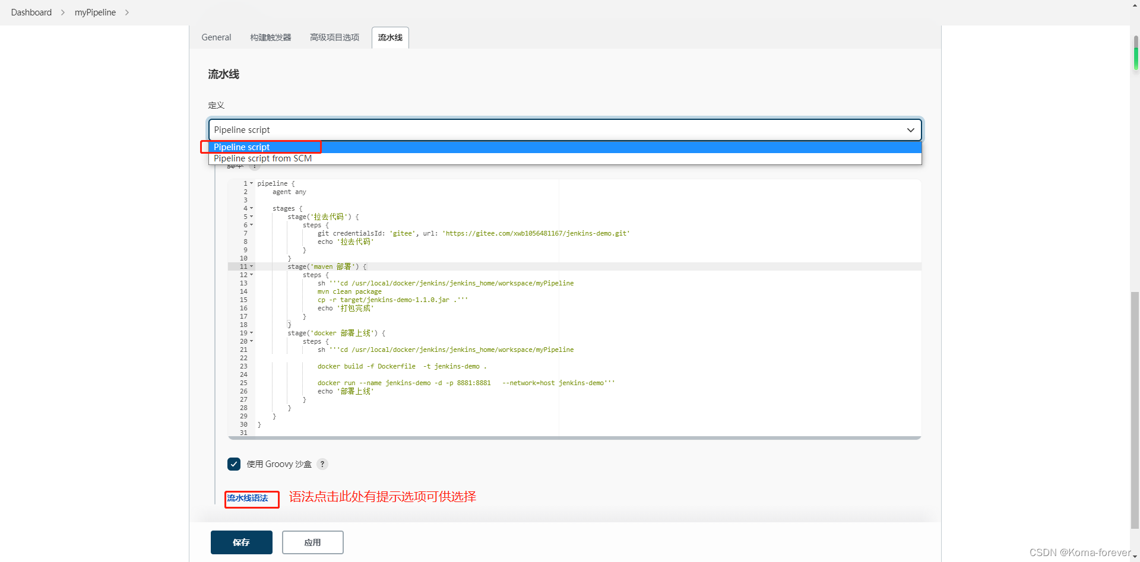Viewport: 1140px width, 562px height.
Task: Open the myPipeline breadcrumb link
Action: pos(95,12)
